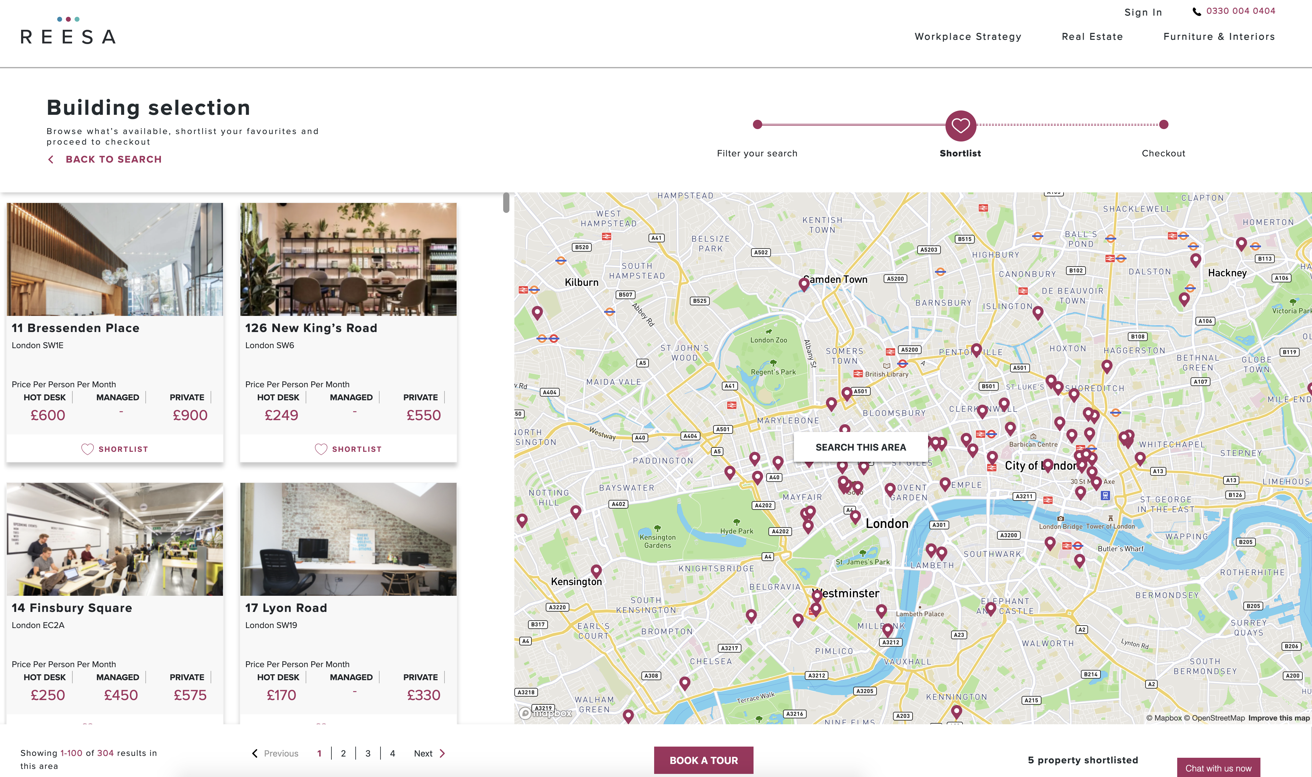Click the 11 Bressenden Place title

click(x=75, y=328)
